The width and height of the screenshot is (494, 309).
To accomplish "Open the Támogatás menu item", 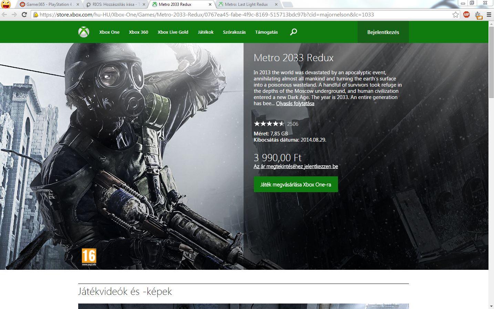I will point(266,32).
